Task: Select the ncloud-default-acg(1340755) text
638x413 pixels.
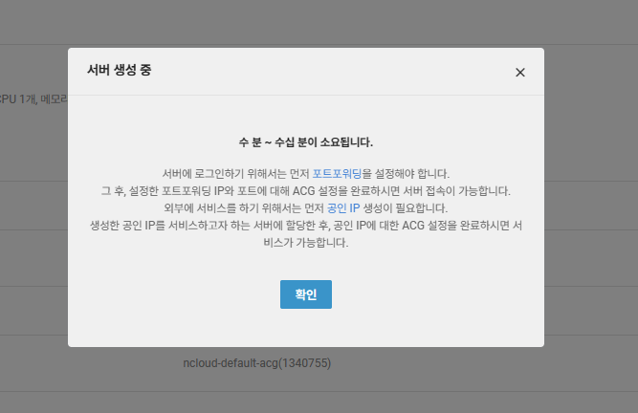Action: click(257, 363)
